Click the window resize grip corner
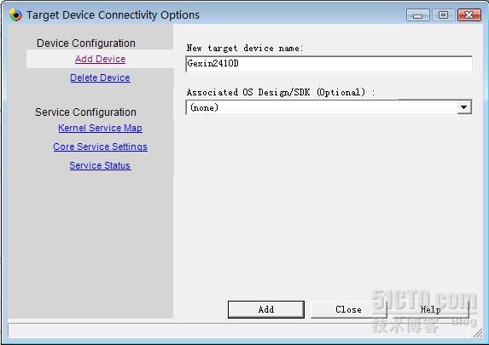The height and width of the screenshot is (345, 489). click(x=477, y=333)
